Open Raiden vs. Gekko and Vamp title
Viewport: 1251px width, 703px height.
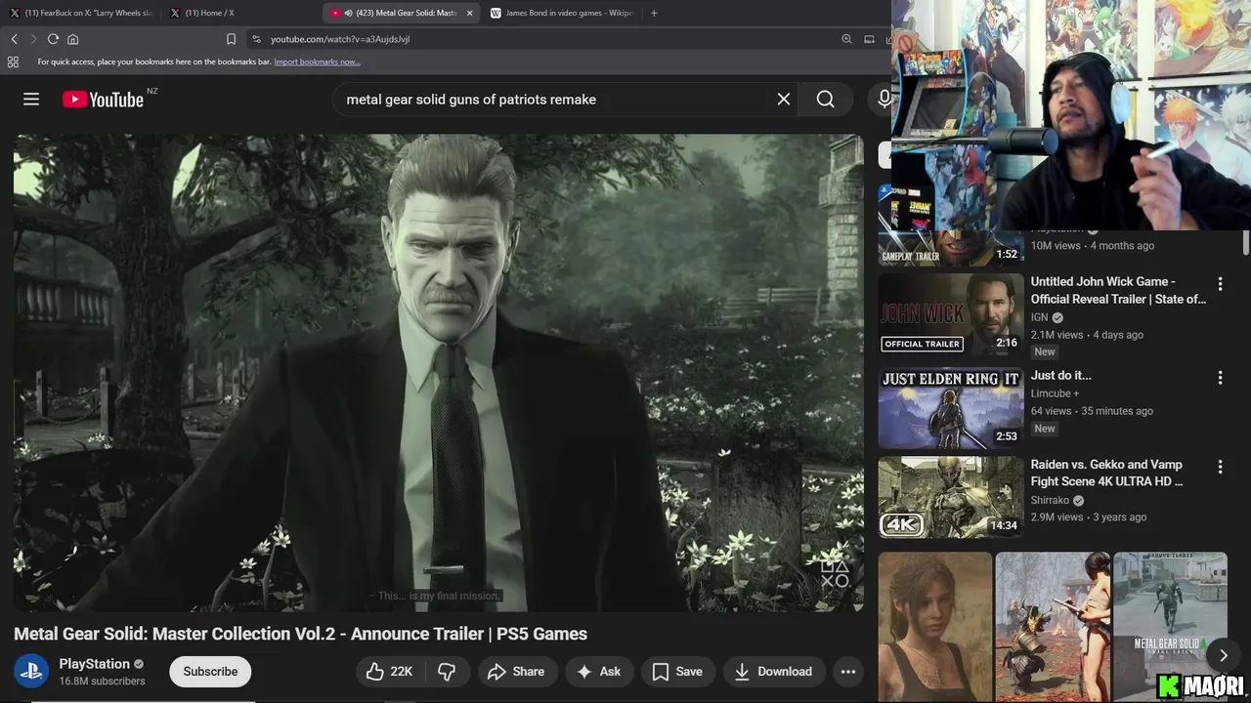[1106, 473]
